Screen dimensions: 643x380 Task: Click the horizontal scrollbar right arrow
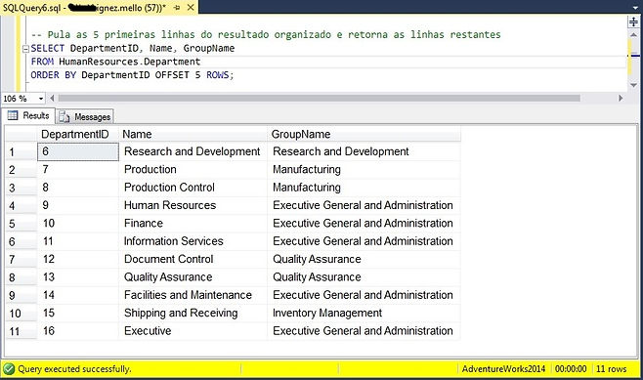(x=621, y=99)
